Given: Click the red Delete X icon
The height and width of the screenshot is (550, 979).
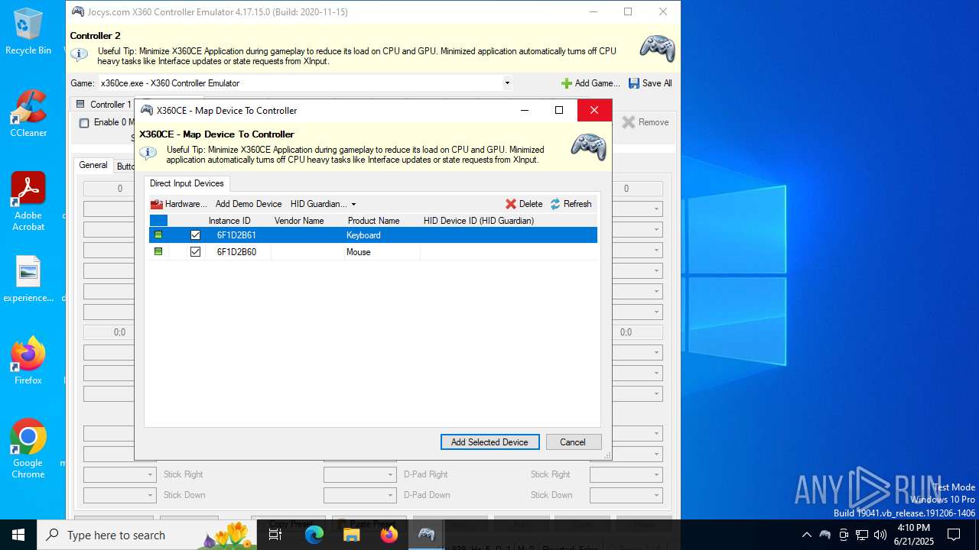Looking at the screenshot, I should [x=511, y=204].
